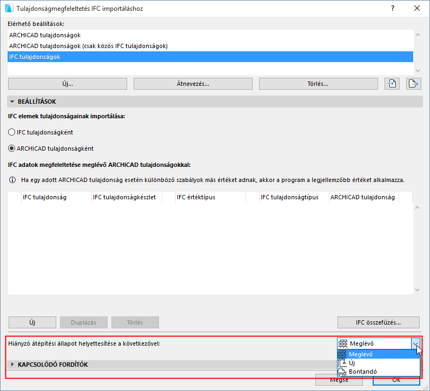Click the import settings file icon

point(392,84)
